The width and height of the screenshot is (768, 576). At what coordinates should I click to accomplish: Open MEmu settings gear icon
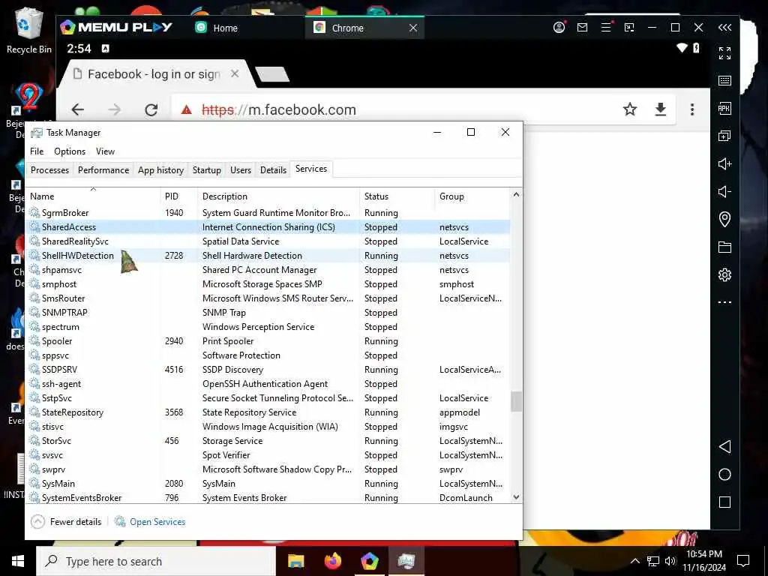[725, 274]
